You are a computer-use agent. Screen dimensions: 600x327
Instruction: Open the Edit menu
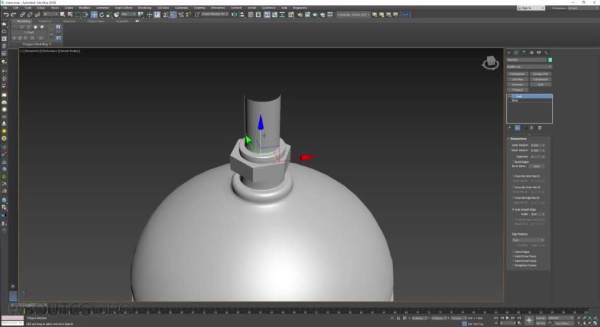pos(16,8)
